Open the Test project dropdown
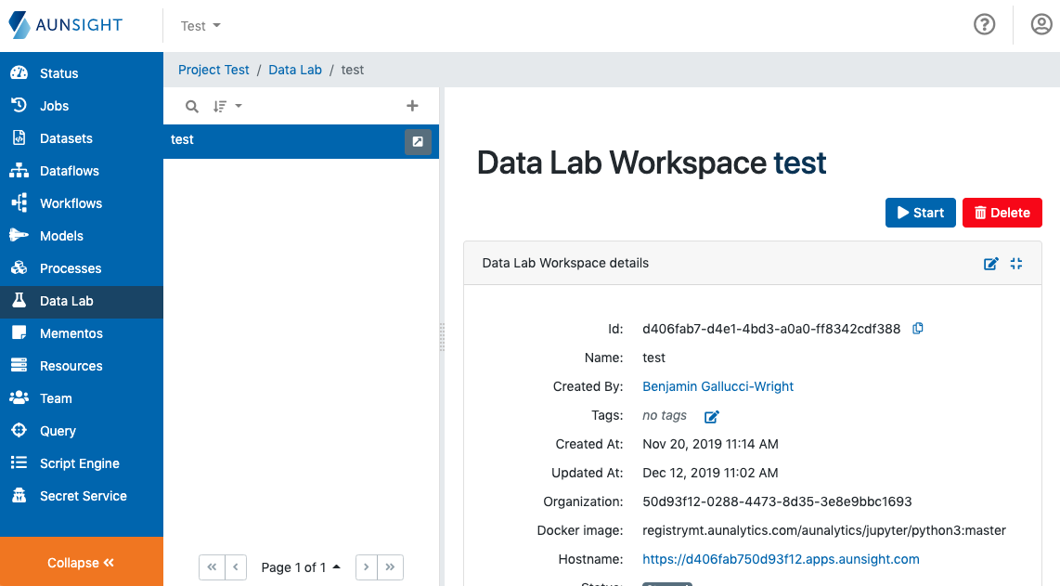1060x586 pixels. pos(200,26)
